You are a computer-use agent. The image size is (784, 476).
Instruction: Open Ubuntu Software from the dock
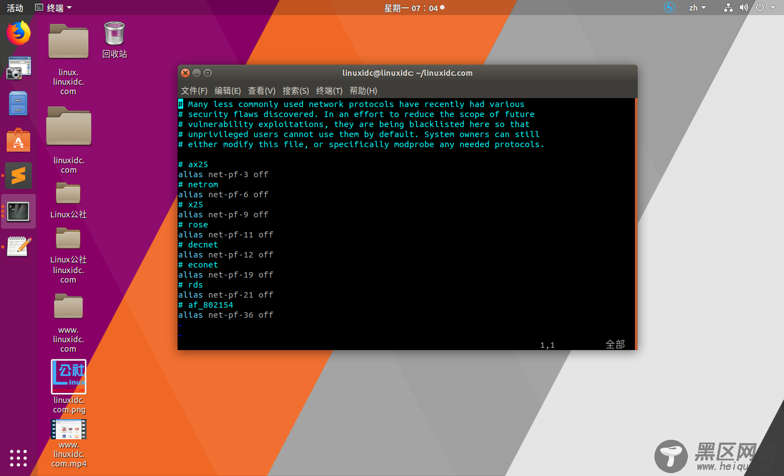(x=18, y=140)
